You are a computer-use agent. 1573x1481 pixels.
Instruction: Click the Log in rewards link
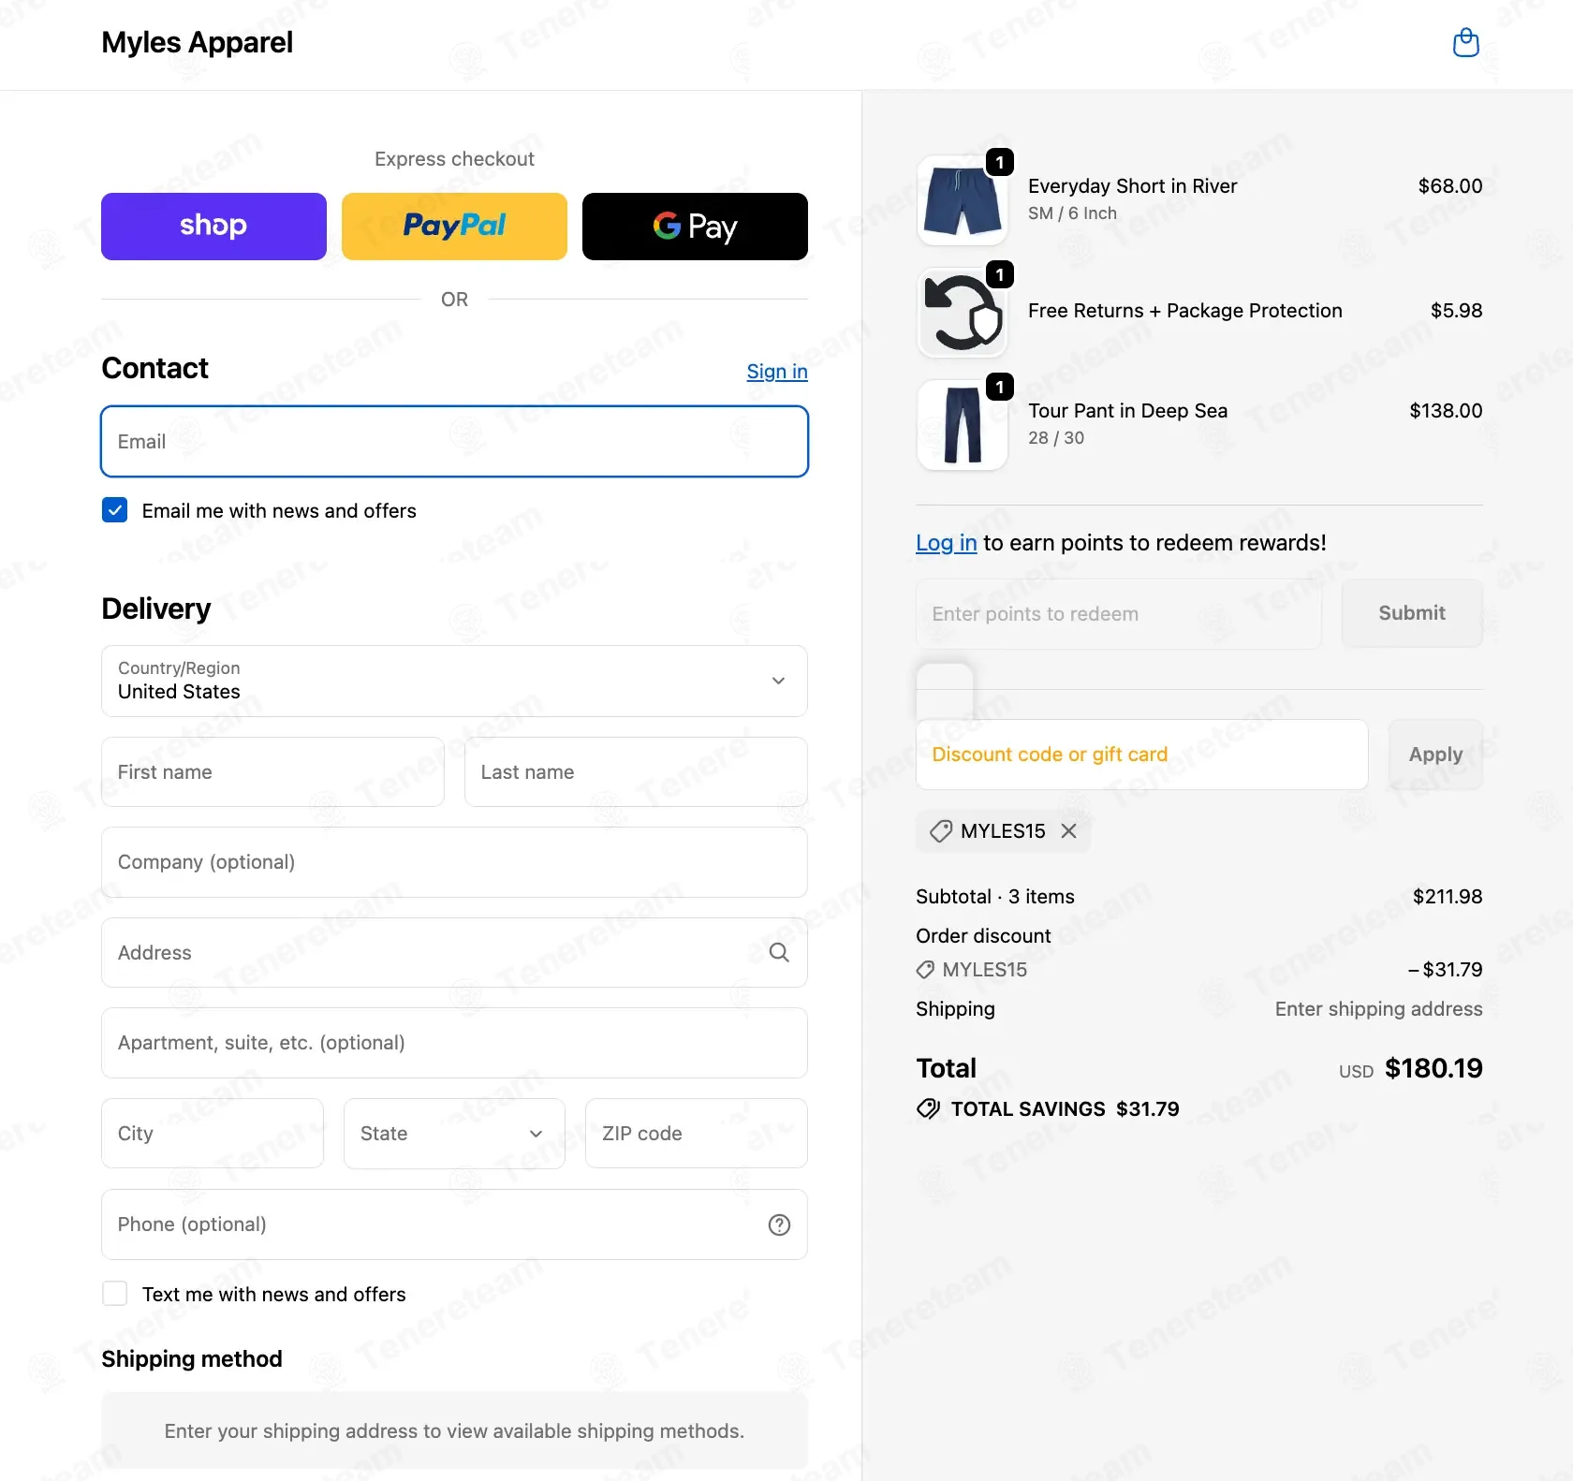coord(946,543)
